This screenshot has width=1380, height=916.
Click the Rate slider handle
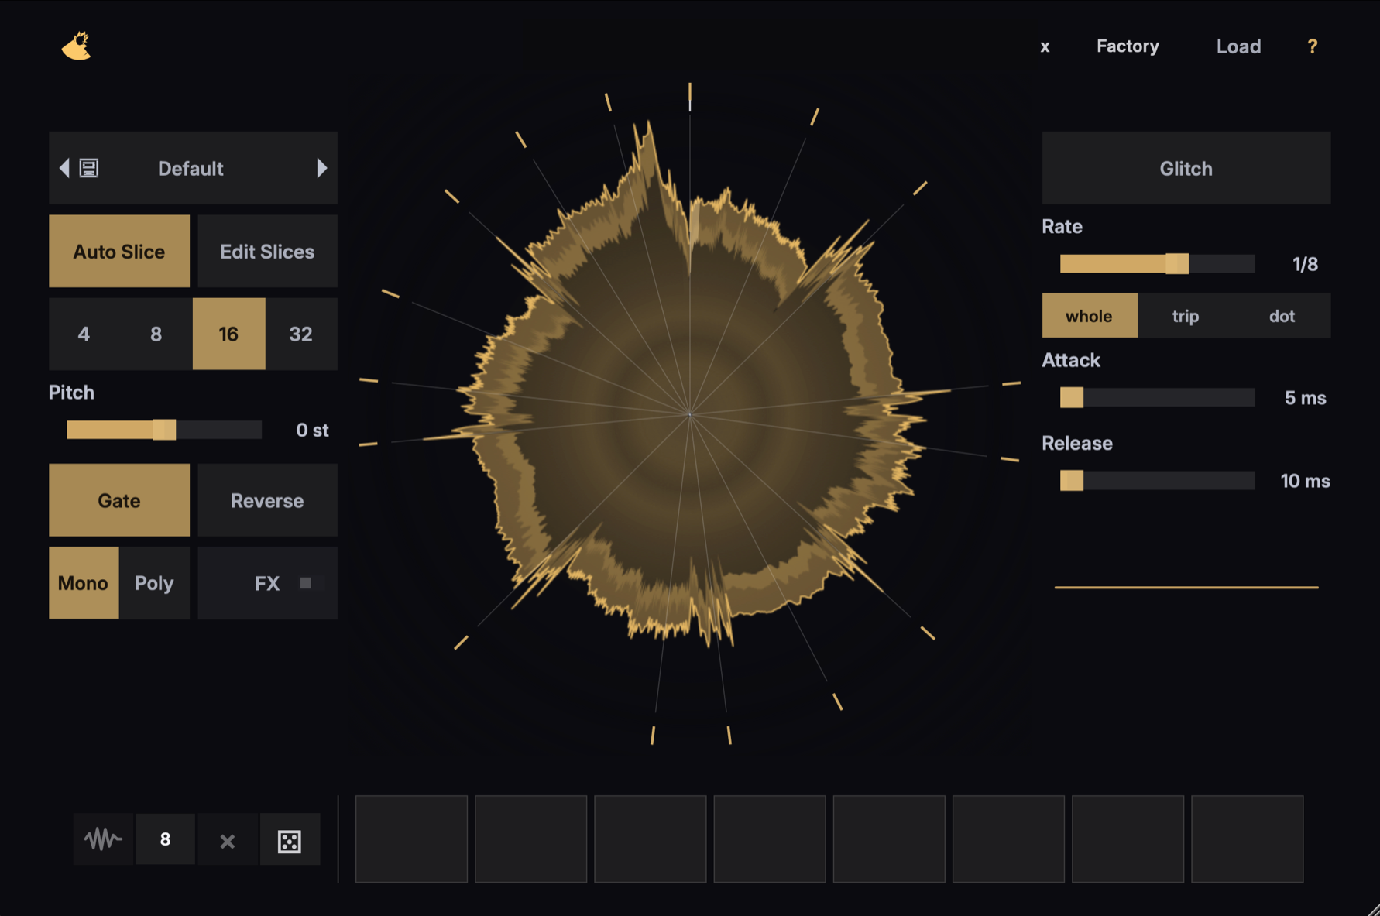1177,263
